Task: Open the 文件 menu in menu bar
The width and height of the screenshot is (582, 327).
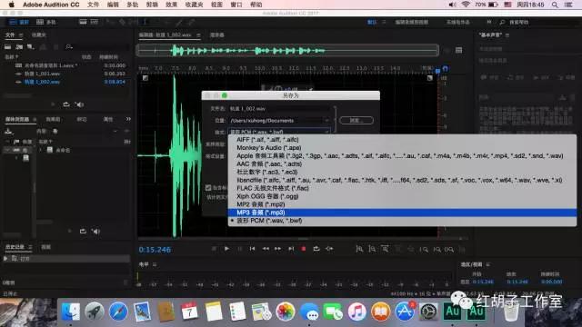Action: pyautogui.click(x=93, y=5)
